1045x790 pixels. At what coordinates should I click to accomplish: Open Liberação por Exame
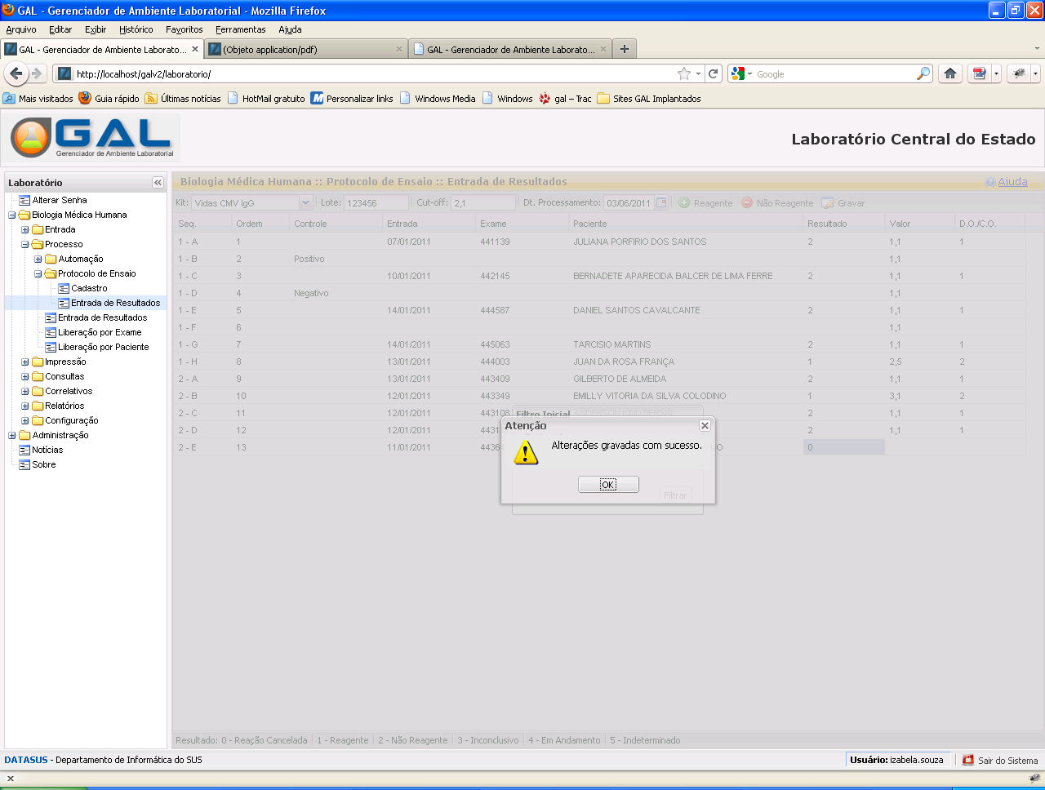(x=100, y=332)
